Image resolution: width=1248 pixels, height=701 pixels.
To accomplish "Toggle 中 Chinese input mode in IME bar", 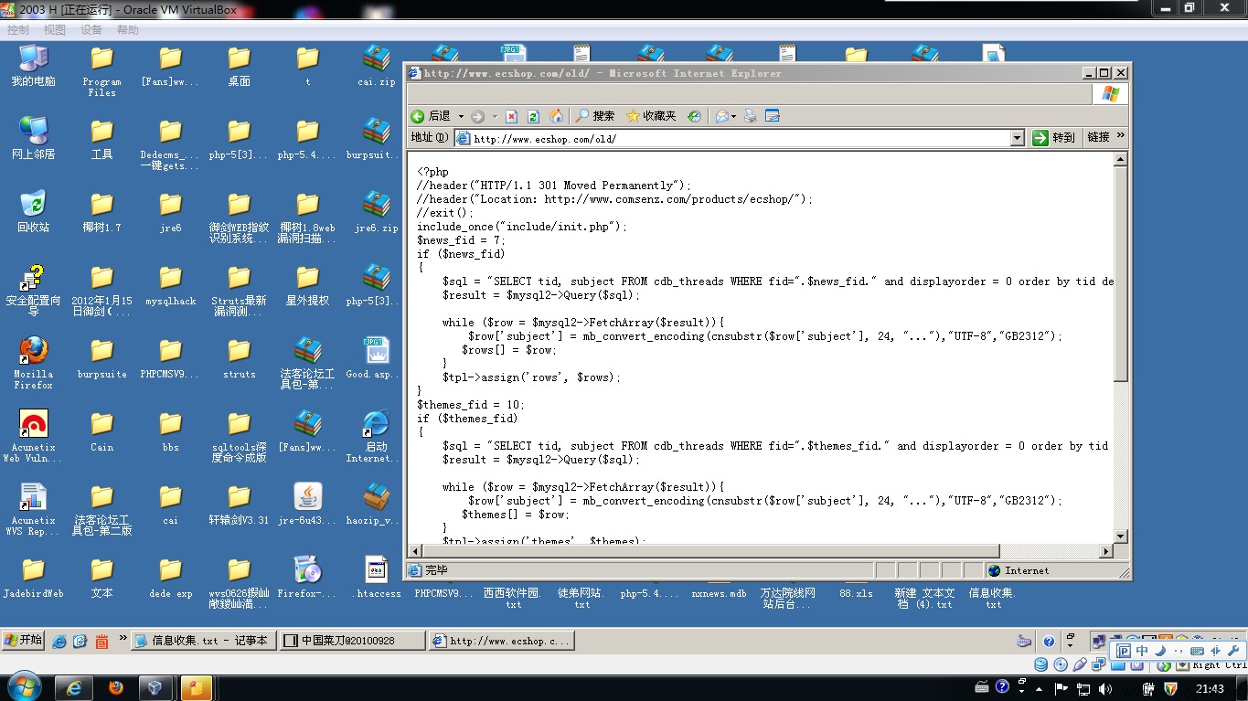I will click(x=1143, y=651).
